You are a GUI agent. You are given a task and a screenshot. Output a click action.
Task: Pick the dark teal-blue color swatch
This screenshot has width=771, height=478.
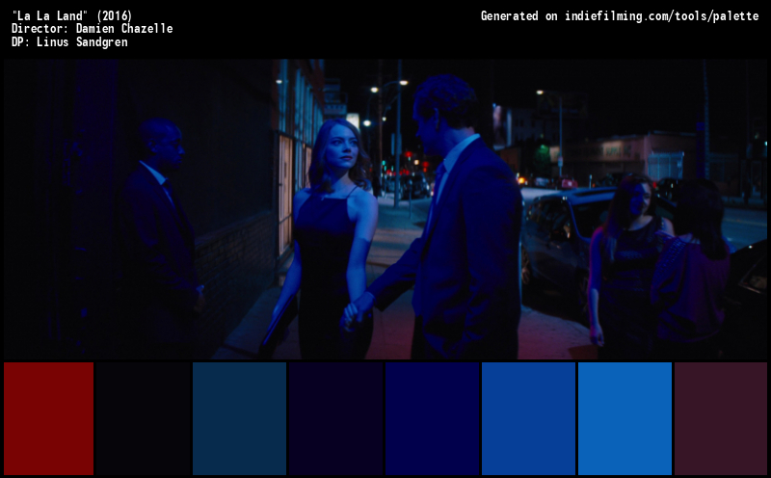click(x=239, y=418)
